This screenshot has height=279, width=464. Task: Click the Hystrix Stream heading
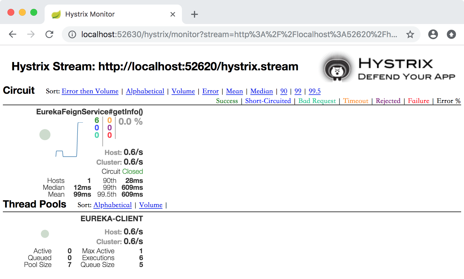(155, 67)
